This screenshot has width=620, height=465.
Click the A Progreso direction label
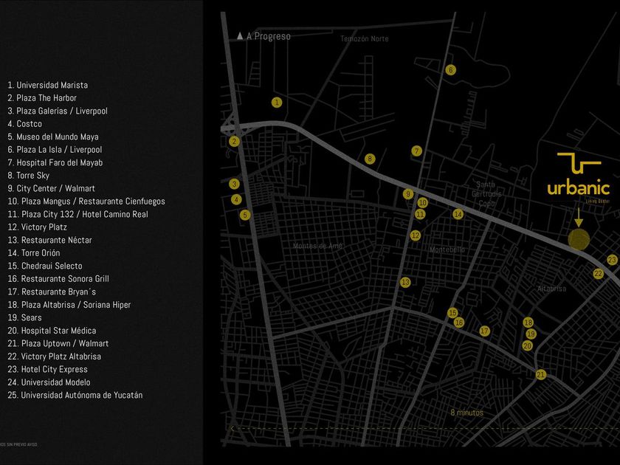(269, 36)
